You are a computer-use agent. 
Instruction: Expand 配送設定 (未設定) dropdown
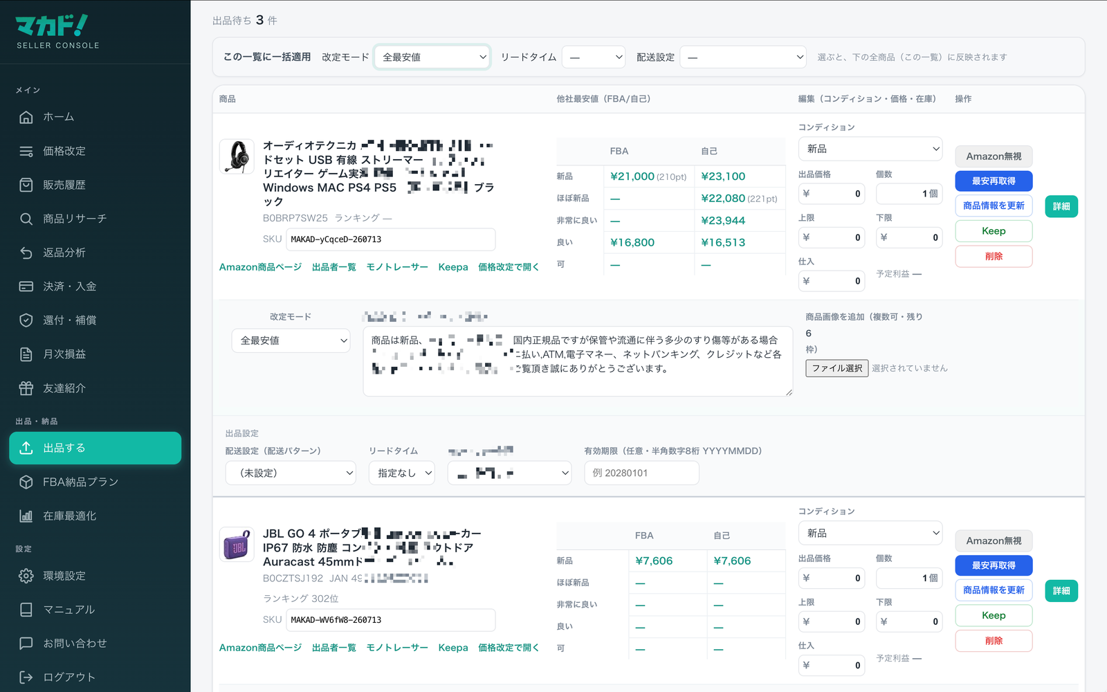coord(291,473)
